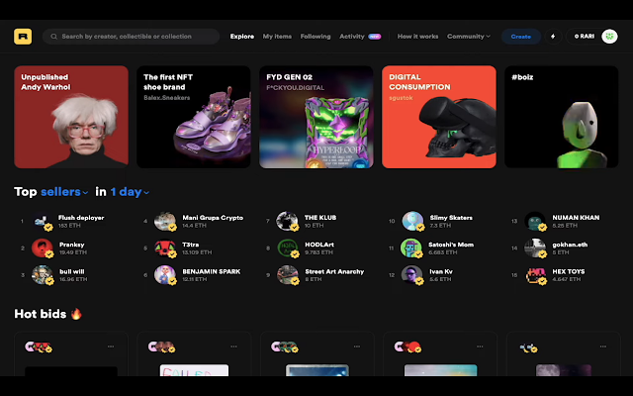Open the sellers dropdown in Top heading
633x396 pixels.
click(64, 191)
